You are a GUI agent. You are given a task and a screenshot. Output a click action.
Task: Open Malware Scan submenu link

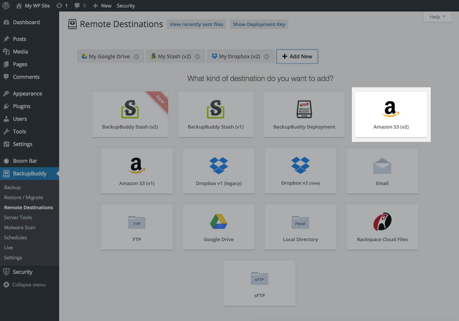click(x=20, y=227)
